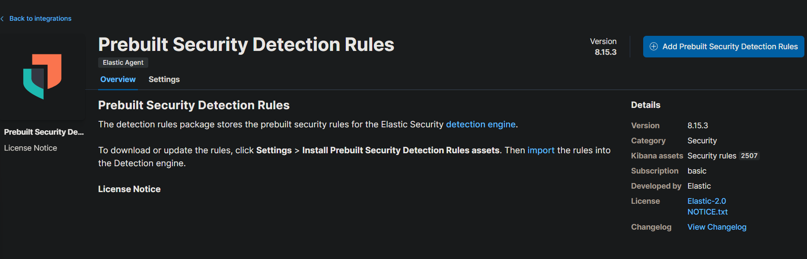Click the Prebuilt Security Detection Rules title
The height and width of the screenshot is (259, 807).
[x=246, y=44]
